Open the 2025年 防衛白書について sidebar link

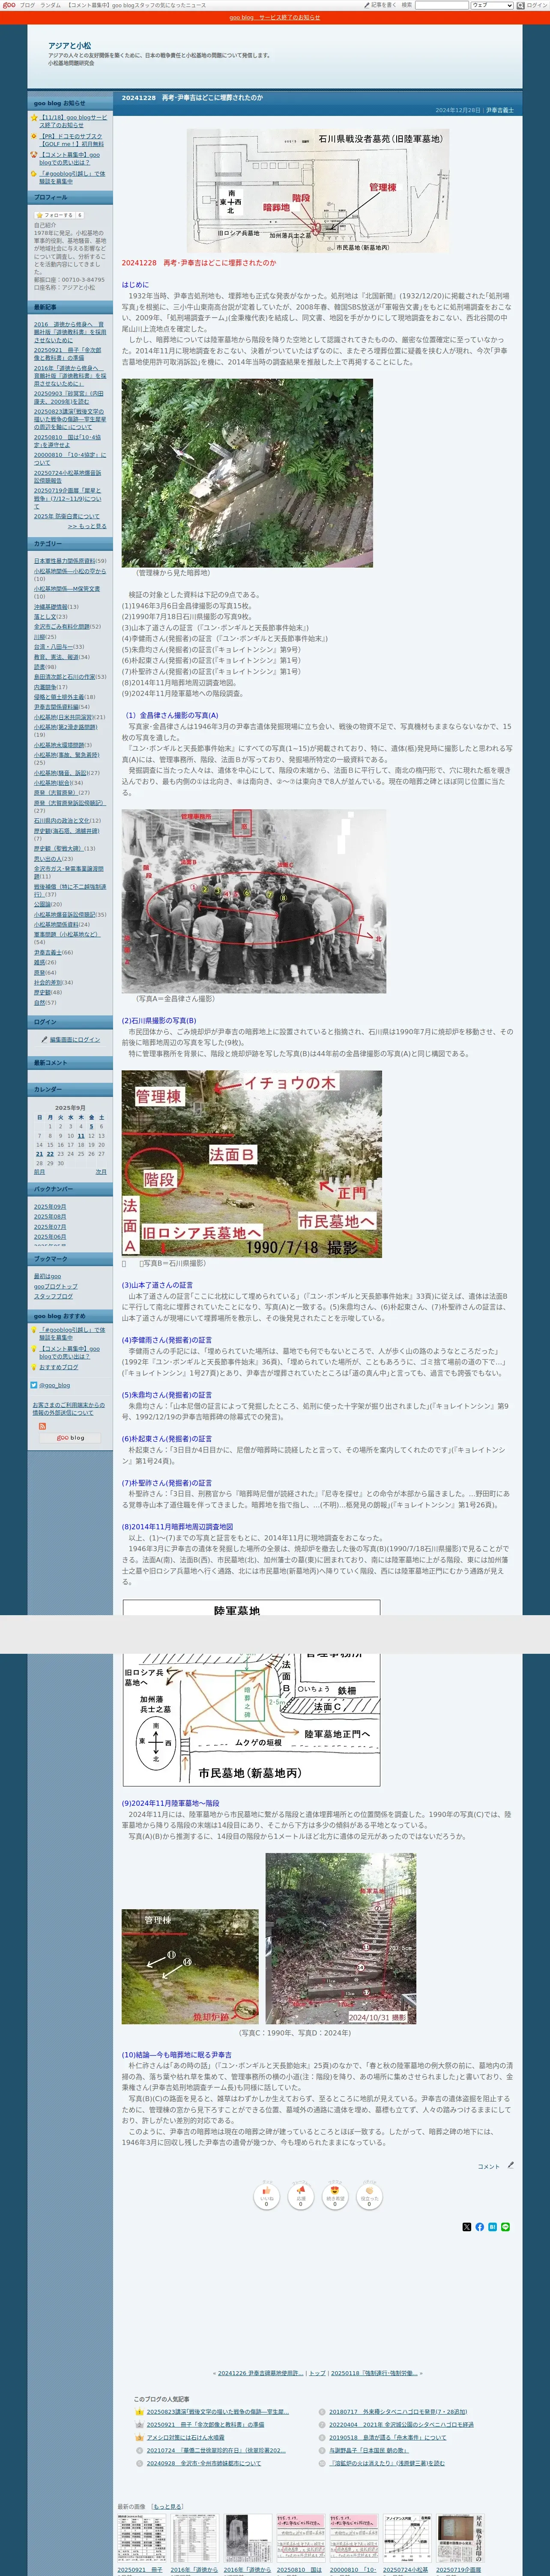67,516
